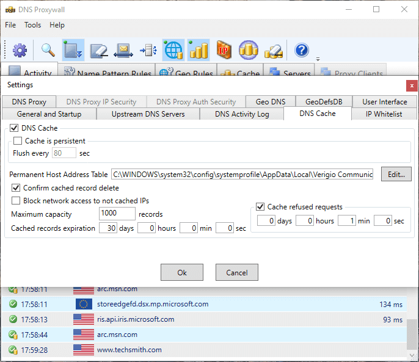Select the www.techsmith.com log entry

tap(204, 350)
